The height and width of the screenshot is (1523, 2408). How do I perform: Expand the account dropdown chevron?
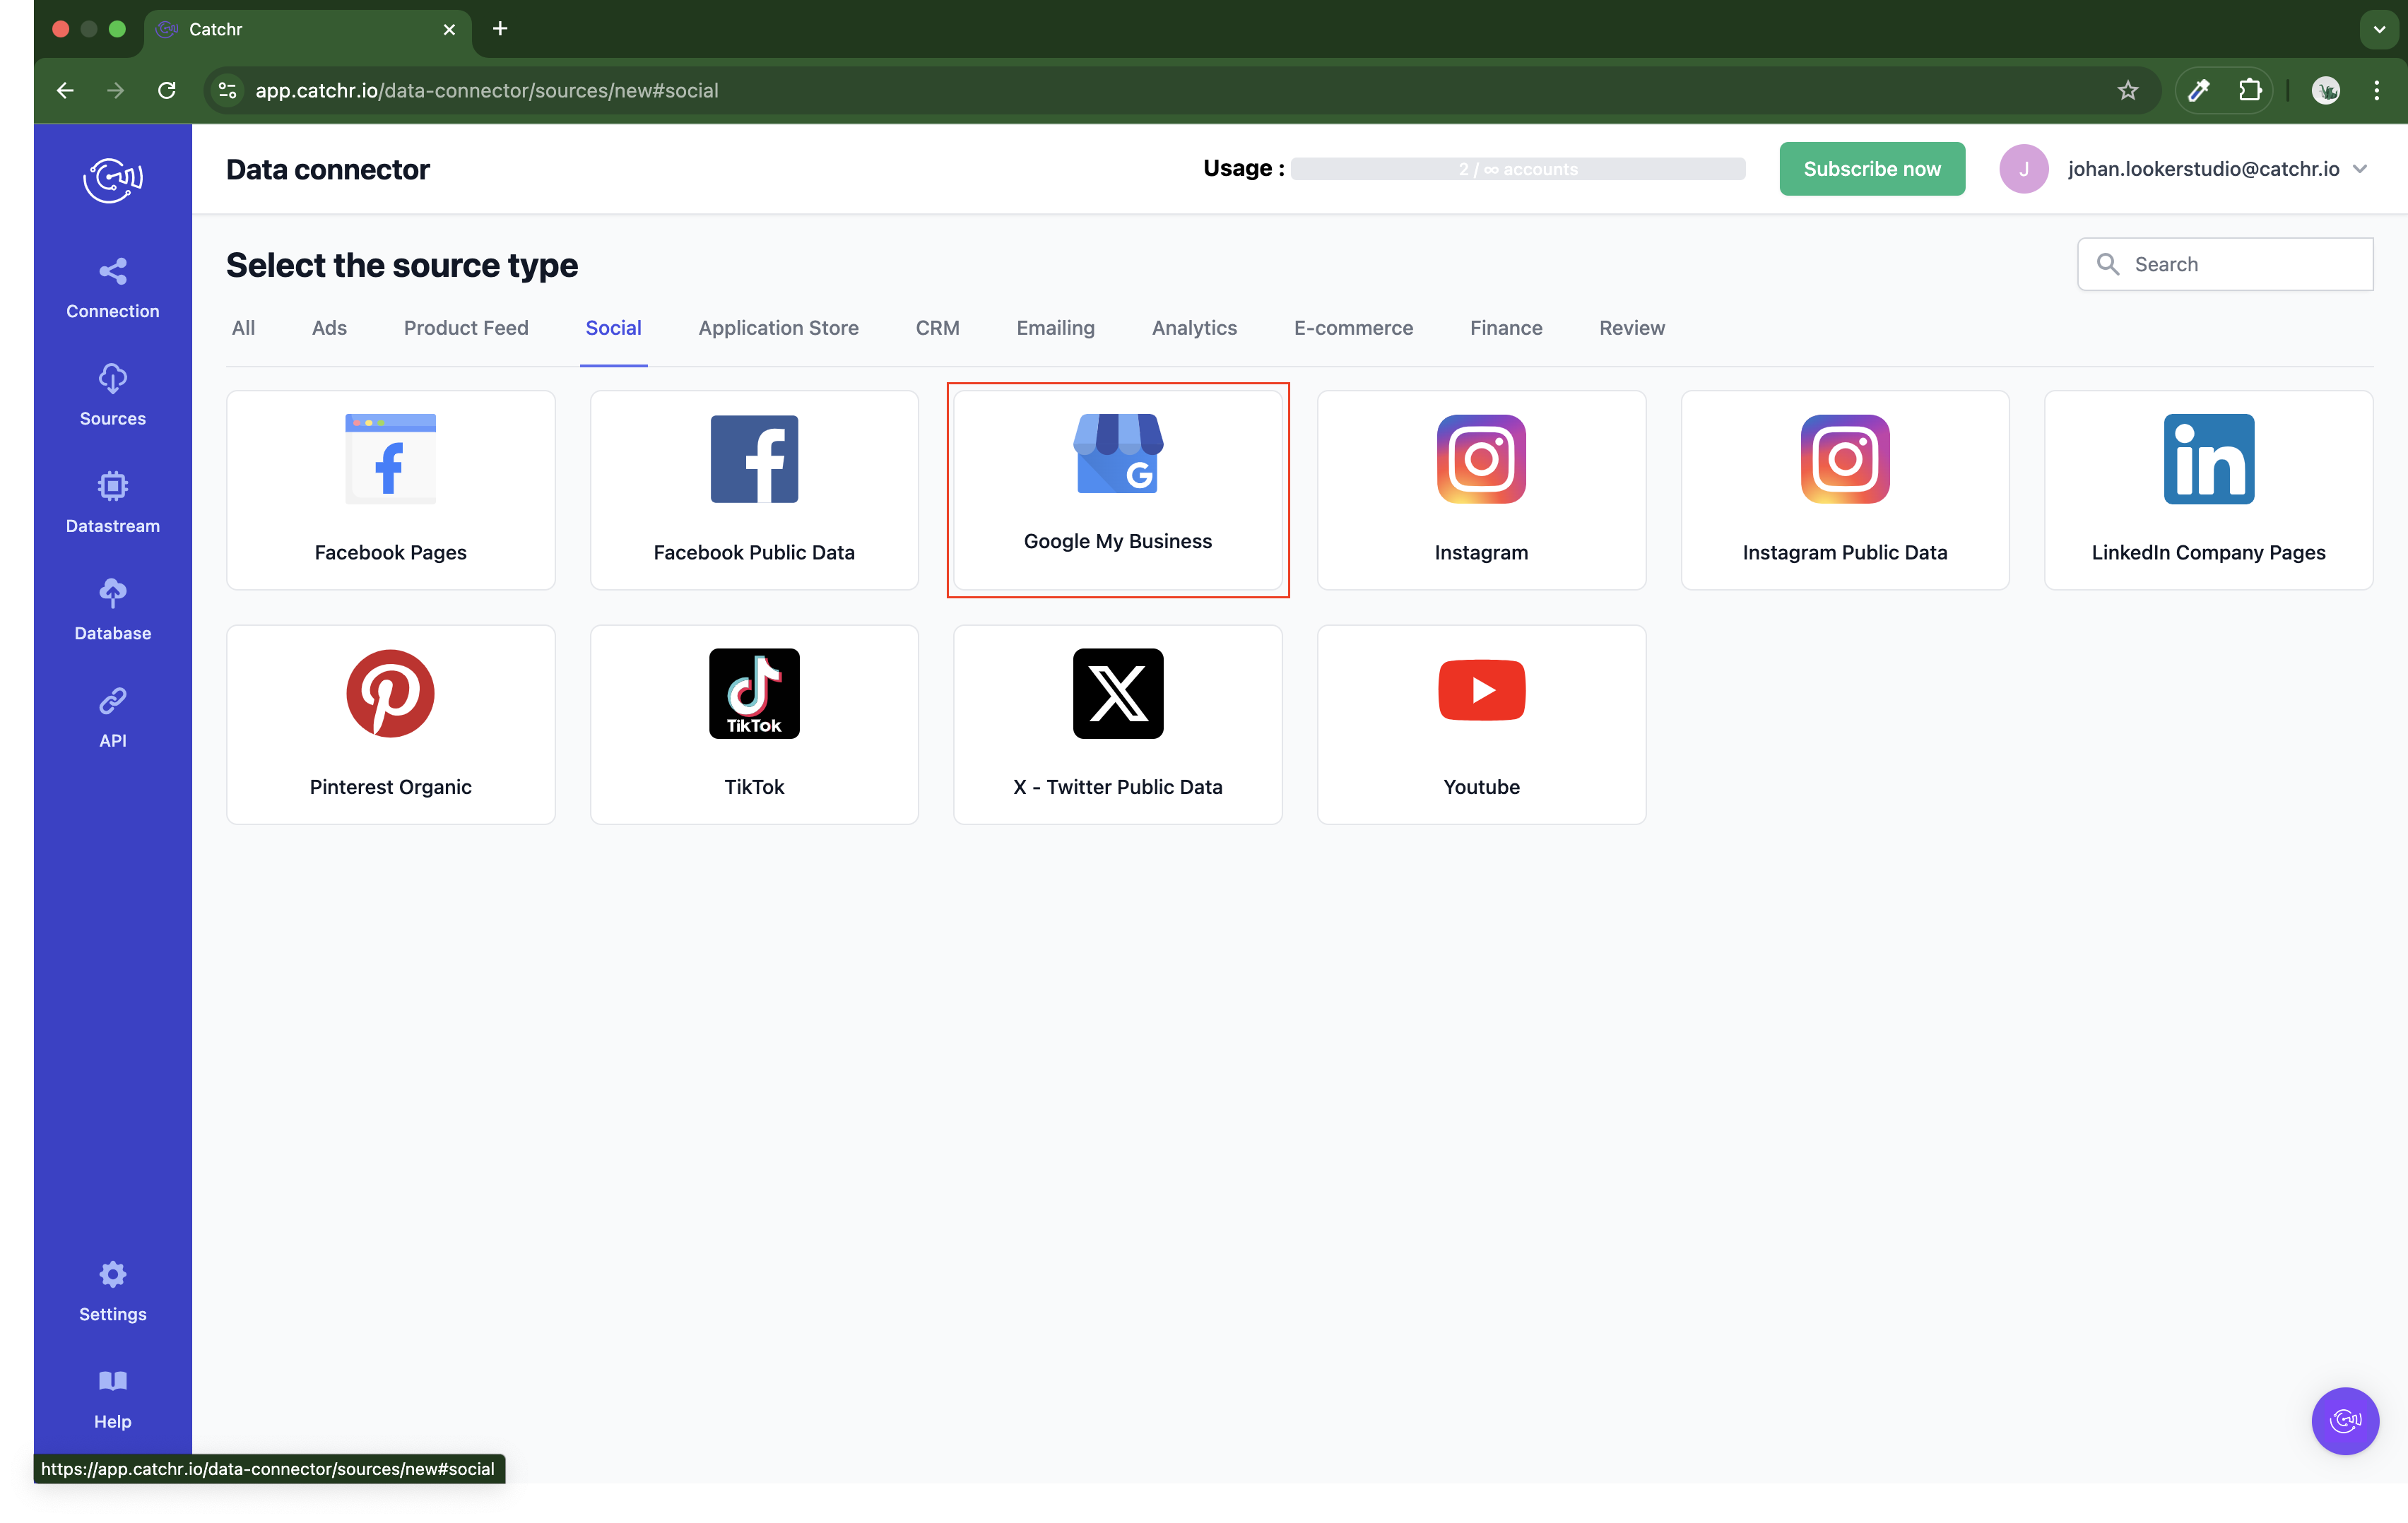coord(2359,169)
